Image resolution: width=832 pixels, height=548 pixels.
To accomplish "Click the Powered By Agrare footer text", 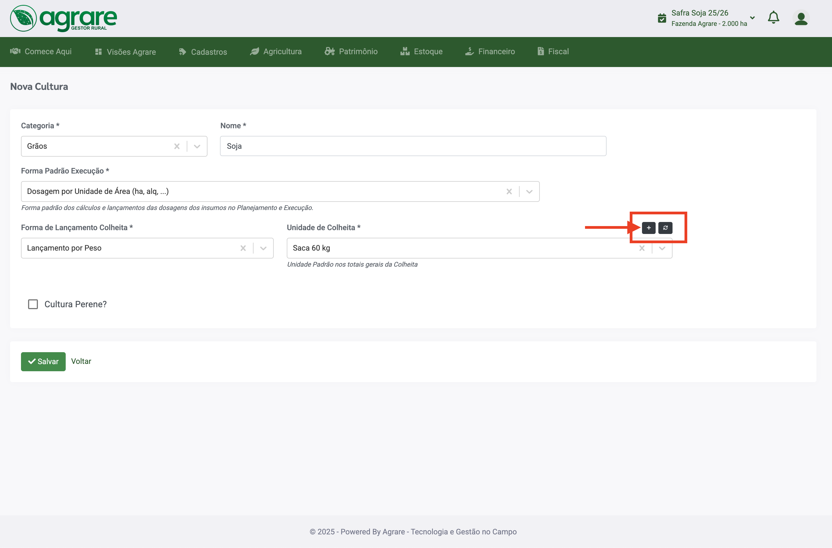I will (413, 532).
